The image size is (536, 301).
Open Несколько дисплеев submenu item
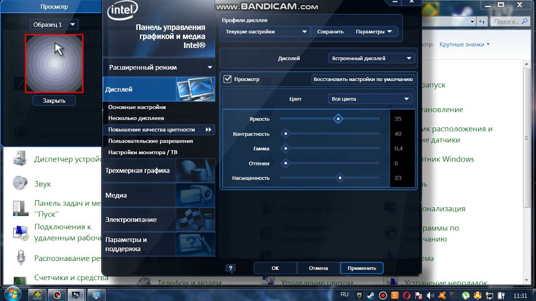point(136,118)
